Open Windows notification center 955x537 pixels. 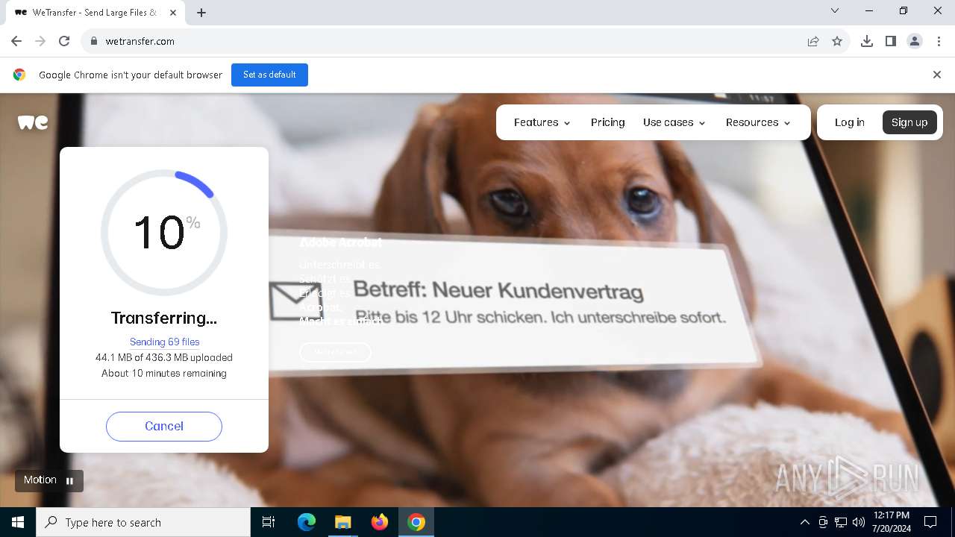tap(930, 522)
